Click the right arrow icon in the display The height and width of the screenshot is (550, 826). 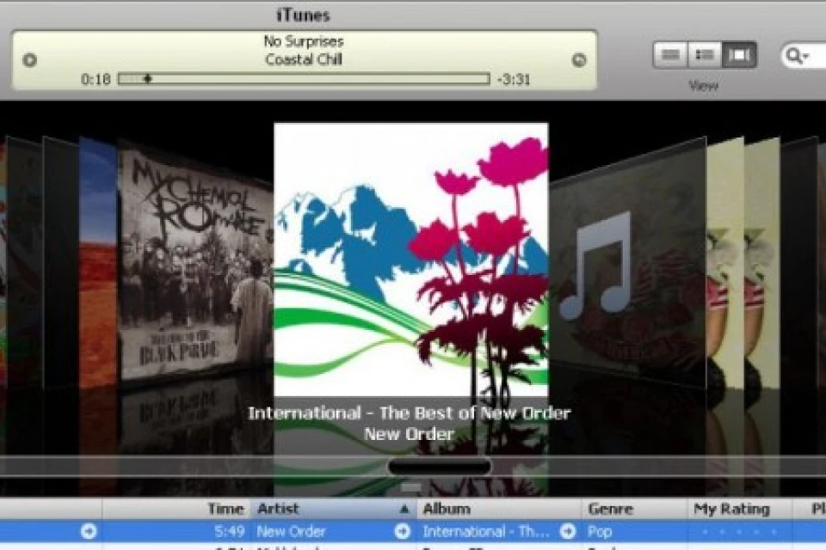click(579, 60)
